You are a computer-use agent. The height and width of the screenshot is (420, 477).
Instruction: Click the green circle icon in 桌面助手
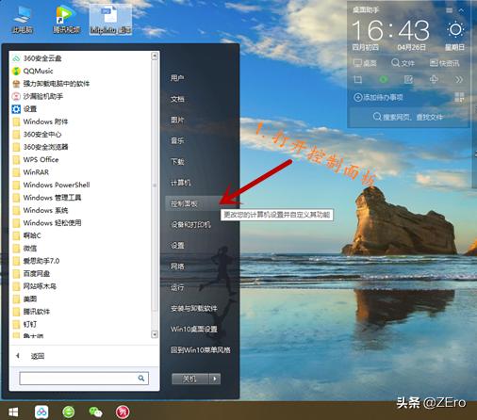(384, 79)
